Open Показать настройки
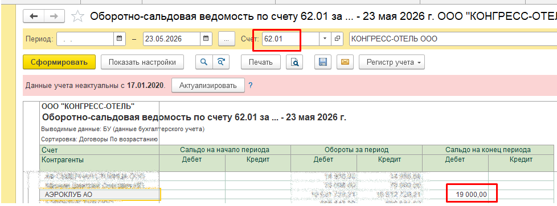 (142, 62)
